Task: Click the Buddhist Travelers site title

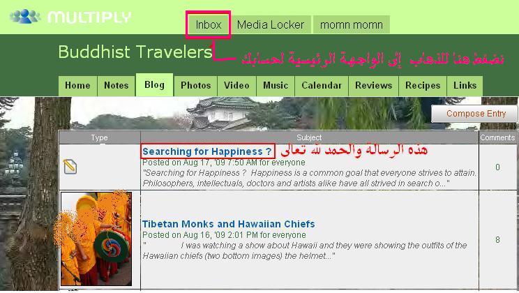Action: [135, 52]
